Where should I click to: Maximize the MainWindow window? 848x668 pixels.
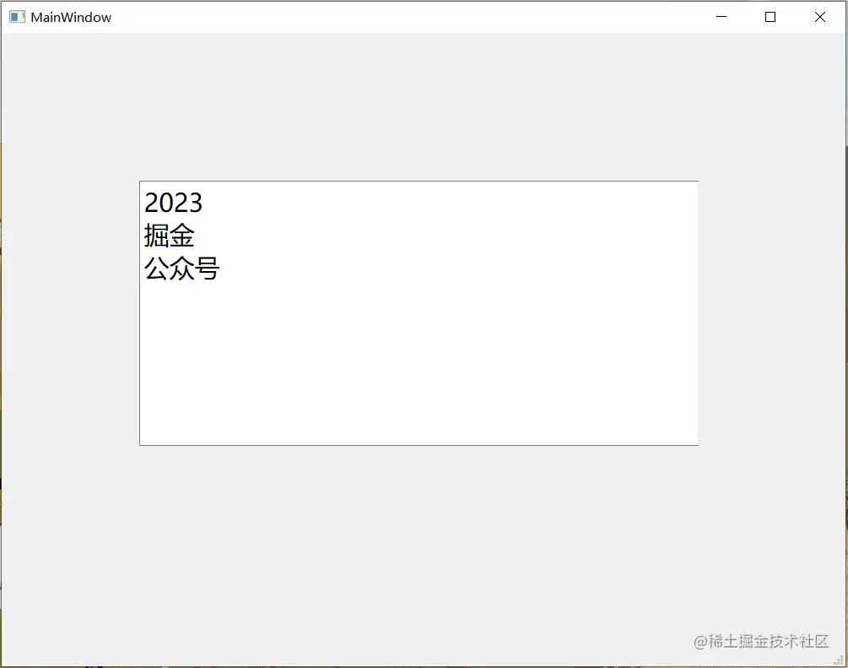pyautogui.click(x=770, y=16)
